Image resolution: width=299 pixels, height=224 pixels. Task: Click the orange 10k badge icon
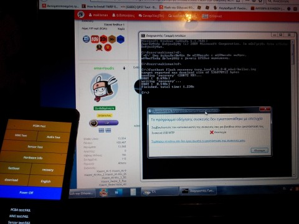tap(95, 39)
